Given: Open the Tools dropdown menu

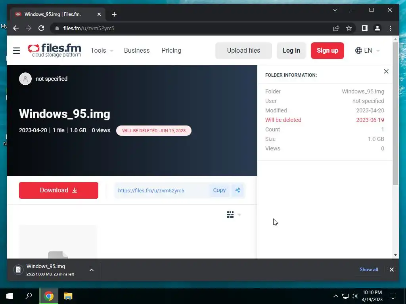Looking at the screenshot, I should [x=102, y=50].
